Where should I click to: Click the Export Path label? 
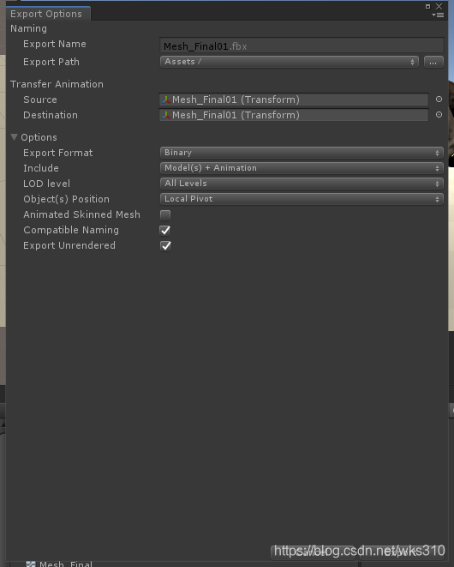tap(51, 62)
